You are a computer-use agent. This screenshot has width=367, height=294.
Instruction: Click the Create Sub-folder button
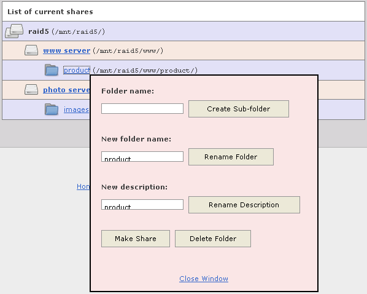(239, 109)
